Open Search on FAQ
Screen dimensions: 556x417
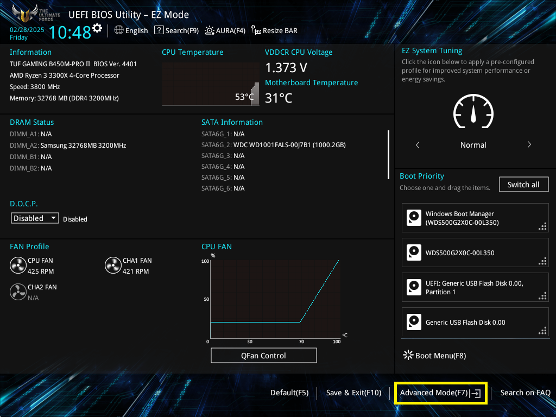click(x=525, y=393)
